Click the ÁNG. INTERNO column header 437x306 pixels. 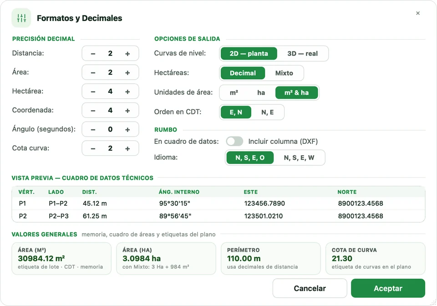(179, 192)
